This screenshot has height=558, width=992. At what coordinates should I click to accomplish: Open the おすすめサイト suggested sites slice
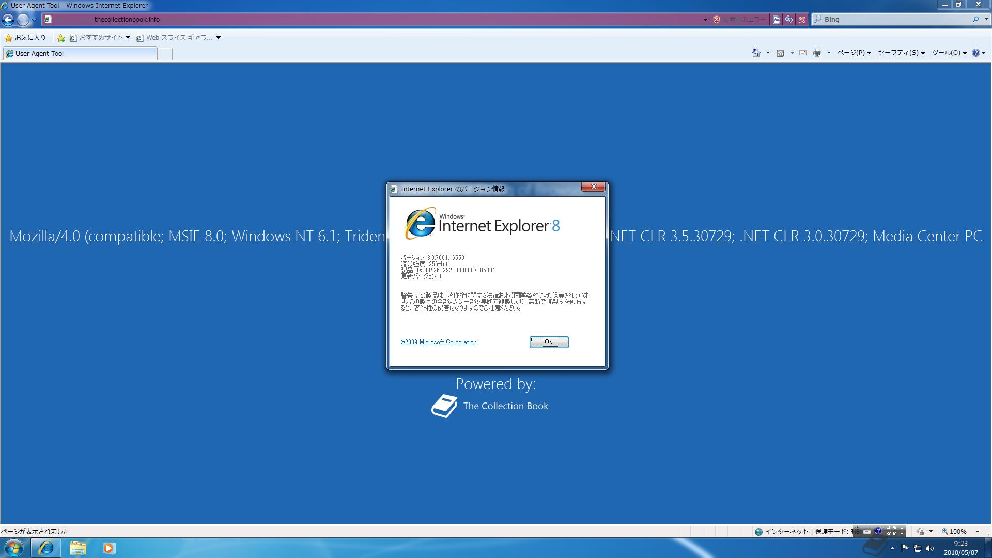[100, 38]
